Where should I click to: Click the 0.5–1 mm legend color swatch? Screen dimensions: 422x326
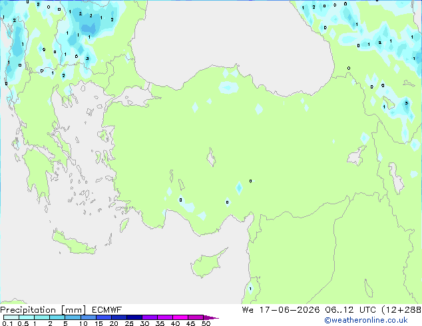pos(27,317)
